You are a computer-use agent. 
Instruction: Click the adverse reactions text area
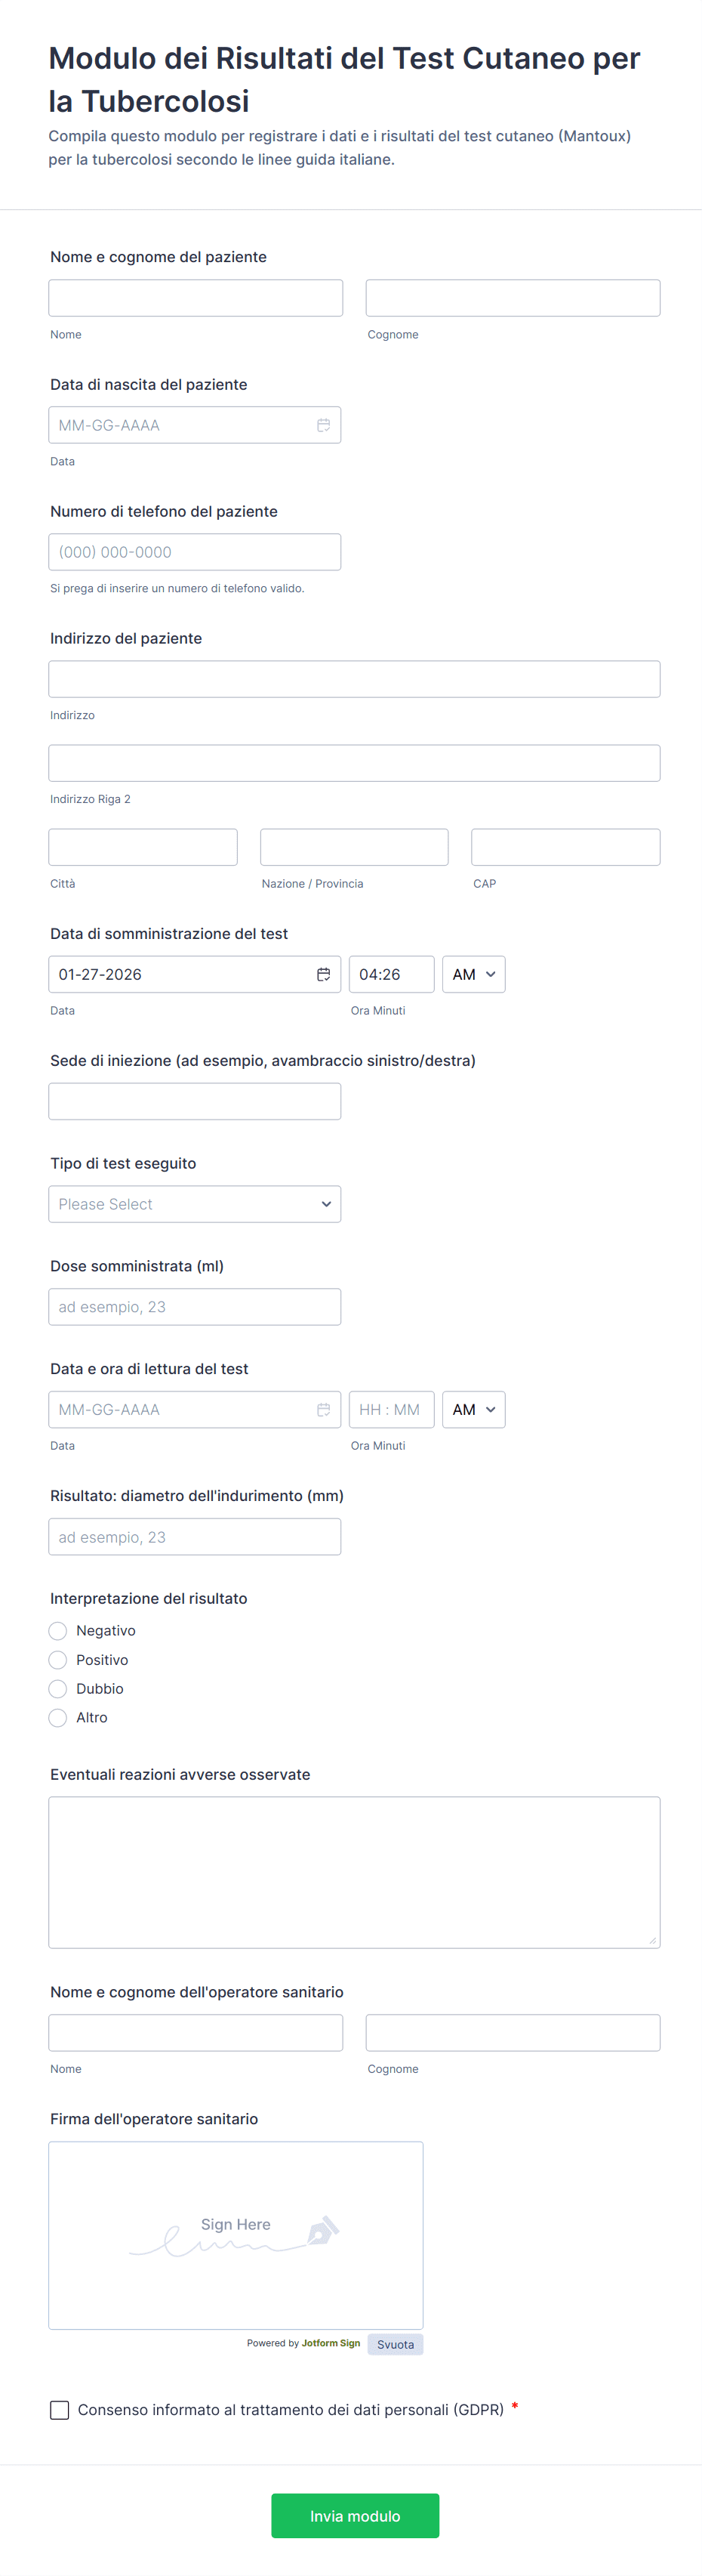pos(355,1872)
